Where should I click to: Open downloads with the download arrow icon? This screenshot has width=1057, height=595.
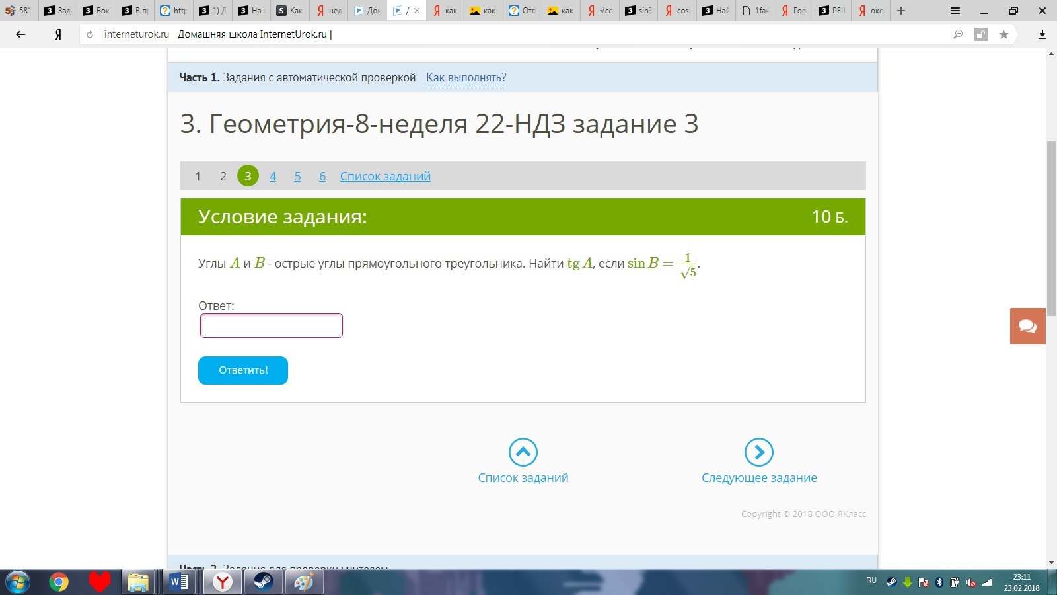[1042, 34]
